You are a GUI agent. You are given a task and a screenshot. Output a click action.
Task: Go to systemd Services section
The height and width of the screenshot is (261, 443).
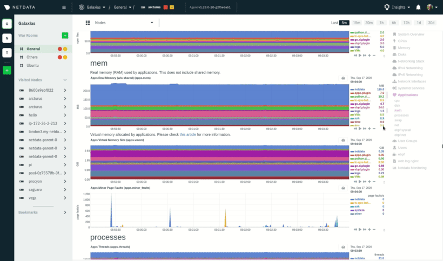[411, 88]
